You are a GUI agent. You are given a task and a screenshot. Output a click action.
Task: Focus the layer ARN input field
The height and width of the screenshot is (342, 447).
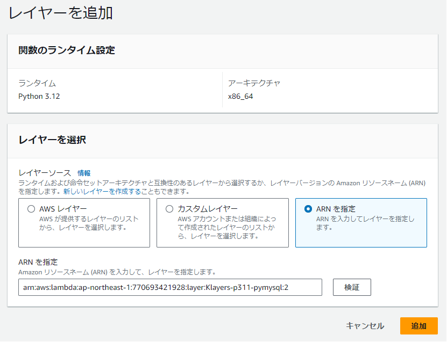(170, 287)
